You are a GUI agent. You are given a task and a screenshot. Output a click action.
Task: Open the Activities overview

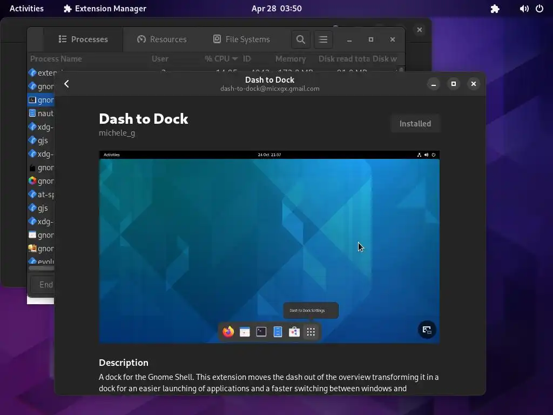26,9
